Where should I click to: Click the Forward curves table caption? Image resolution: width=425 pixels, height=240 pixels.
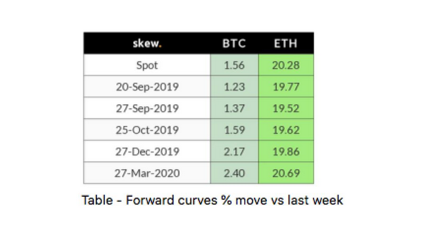[x=212, y=200]
